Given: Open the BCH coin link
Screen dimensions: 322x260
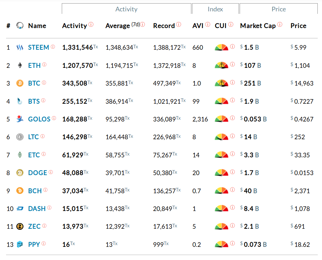Looking at the screenshot, I should pyautogui.click(x=35, y=191).
